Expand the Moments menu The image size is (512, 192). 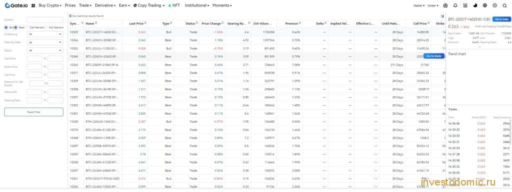[x=222, y=5]
